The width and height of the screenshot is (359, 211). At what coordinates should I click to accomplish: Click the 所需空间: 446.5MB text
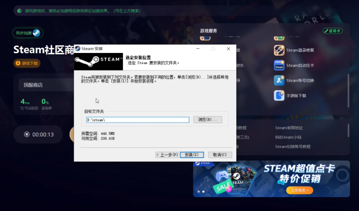[98, 134]
